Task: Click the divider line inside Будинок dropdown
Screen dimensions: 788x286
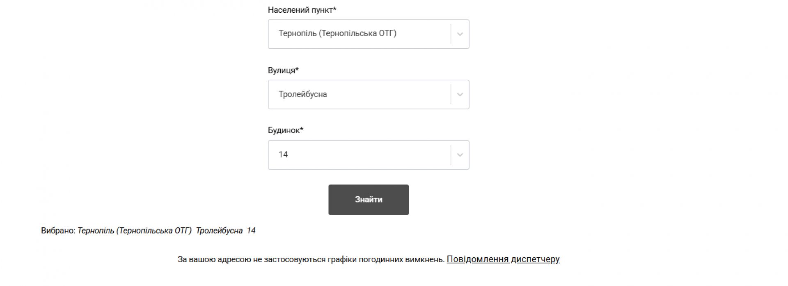Action: click(451, 155)
